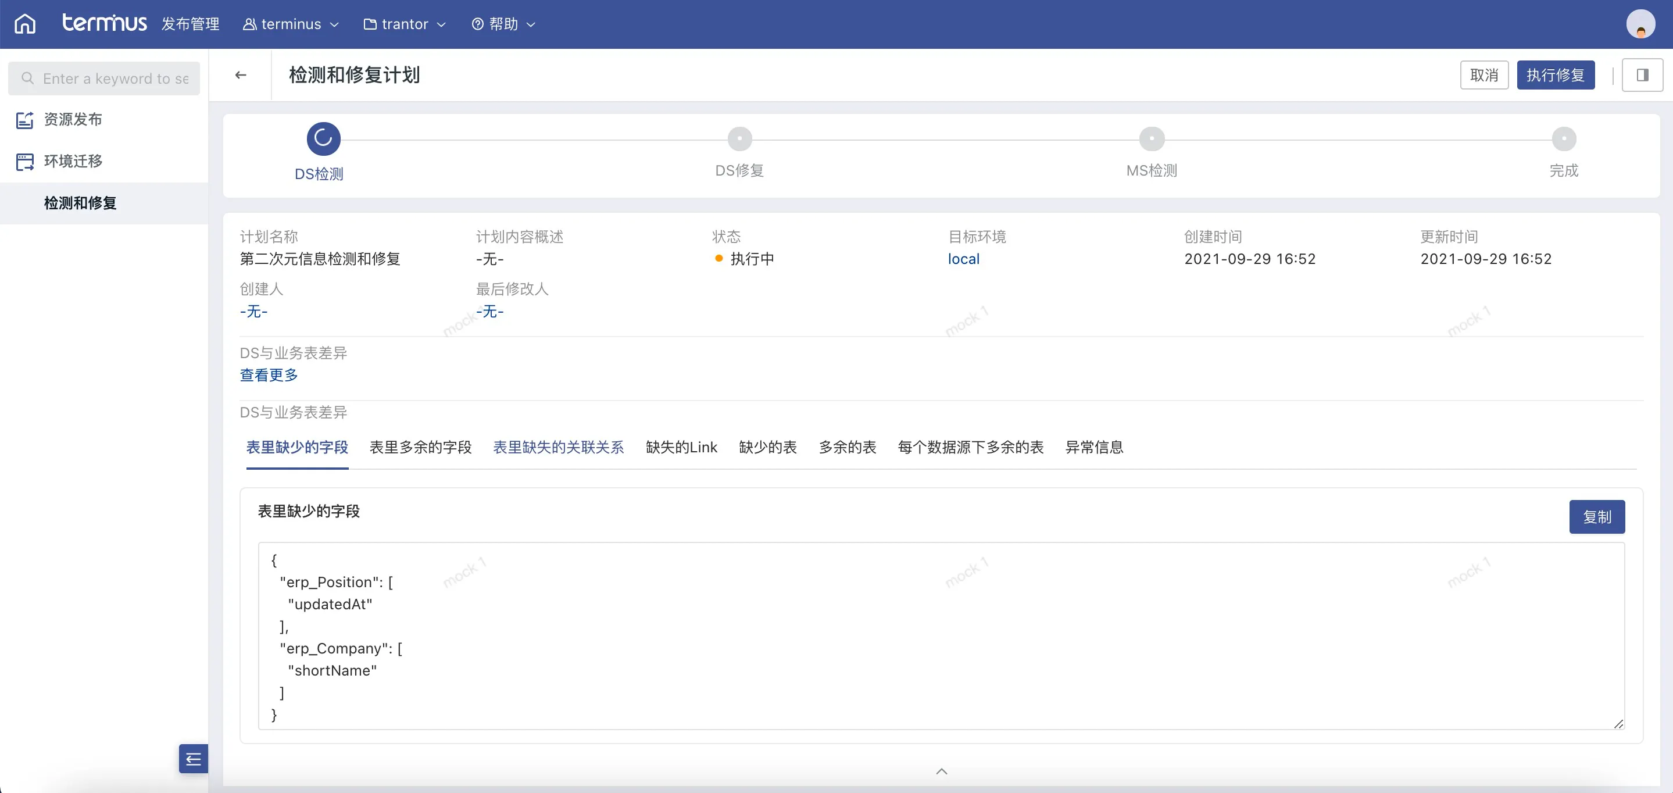Open the terminus user dropdown
Screen dimensions: 1673x793
291,24
